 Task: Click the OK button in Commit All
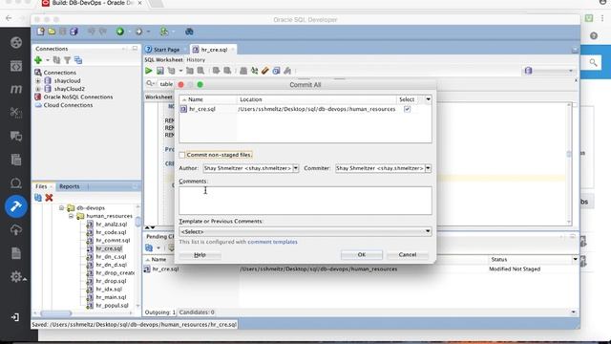point(362,255)
